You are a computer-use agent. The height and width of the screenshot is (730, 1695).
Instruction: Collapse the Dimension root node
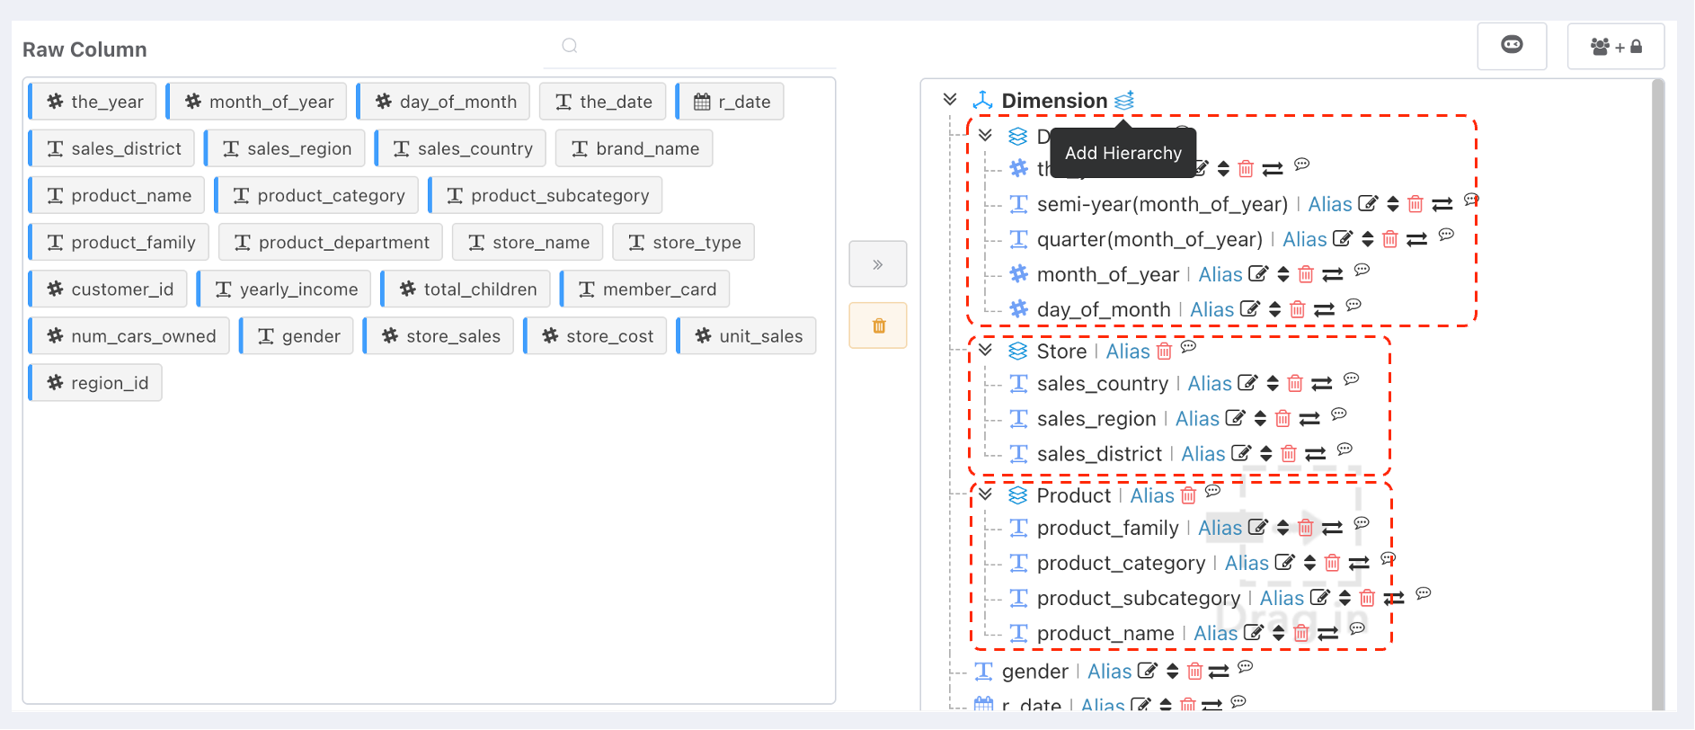(x=950, y=100)
